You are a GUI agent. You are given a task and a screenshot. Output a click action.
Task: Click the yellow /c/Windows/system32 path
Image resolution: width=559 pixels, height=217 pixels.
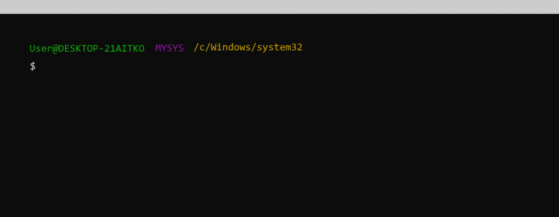[x=248, y=47]
